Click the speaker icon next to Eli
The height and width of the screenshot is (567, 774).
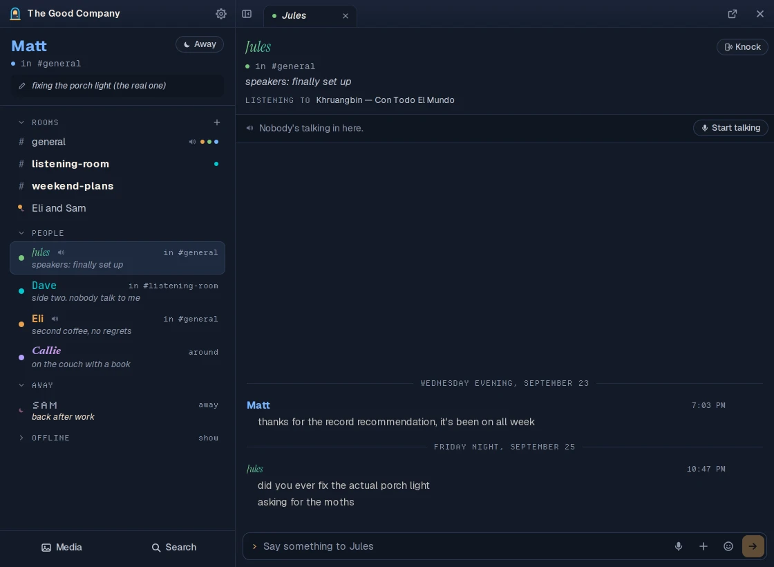click(x=55, y=319)
